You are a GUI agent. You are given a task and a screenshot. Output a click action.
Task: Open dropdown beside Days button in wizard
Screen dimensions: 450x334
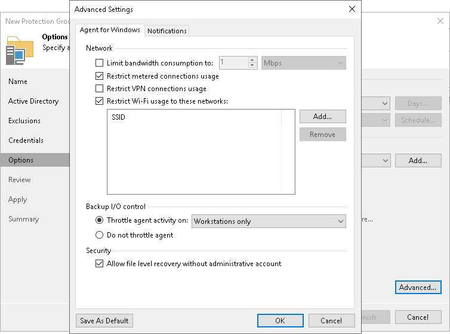click(376, 104)
